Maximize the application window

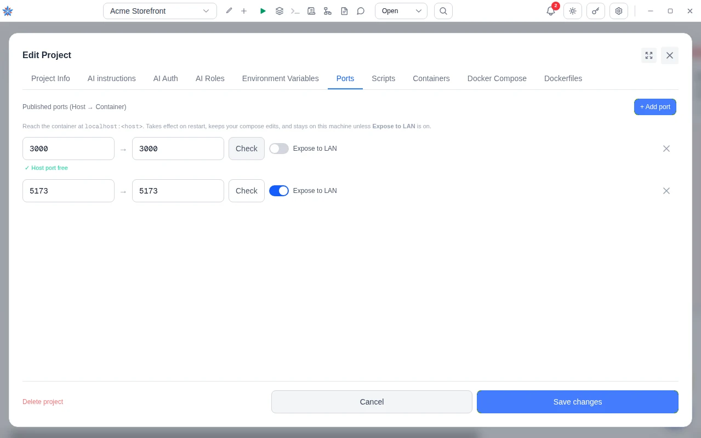coord(670,11)
